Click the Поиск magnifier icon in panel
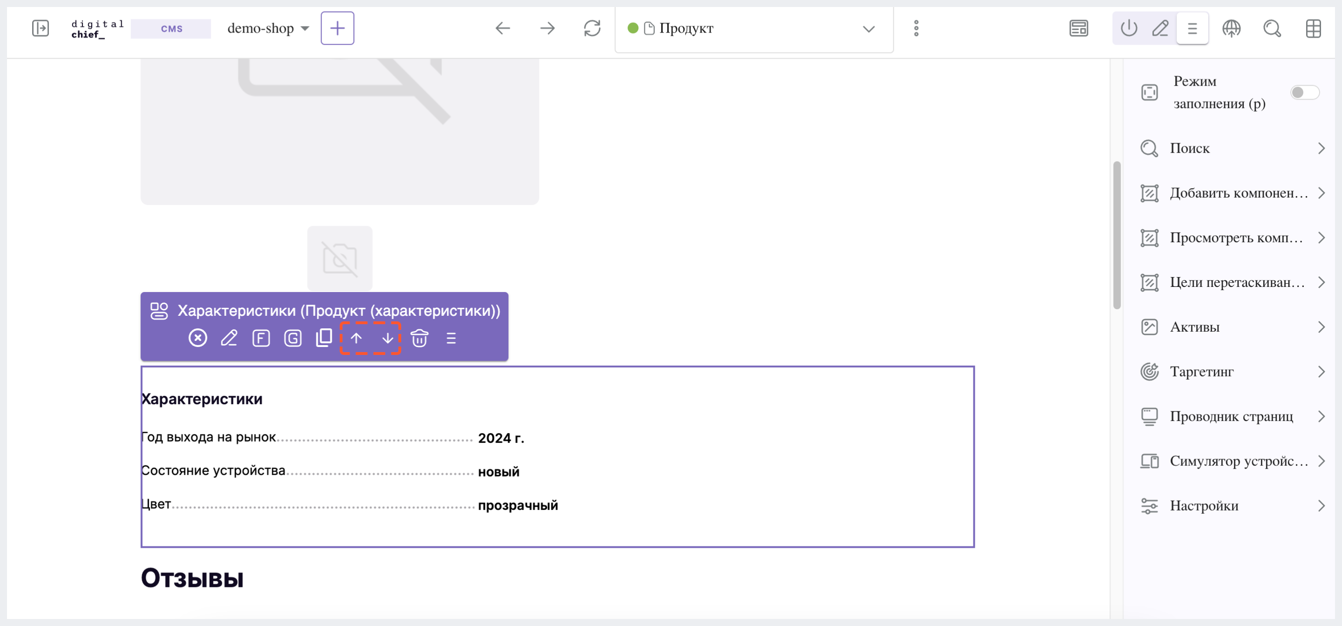The image size is (1342, 626). 1150,149
